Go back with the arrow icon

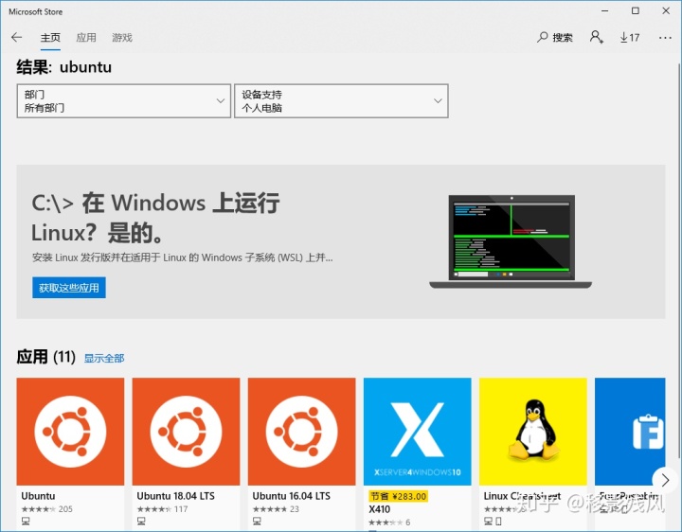point(16,37)
